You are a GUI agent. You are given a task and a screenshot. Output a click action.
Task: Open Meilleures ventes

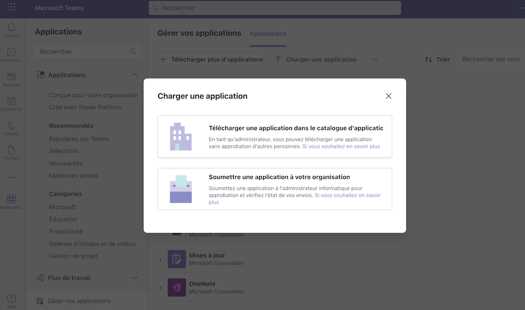[x=74, y=176]
